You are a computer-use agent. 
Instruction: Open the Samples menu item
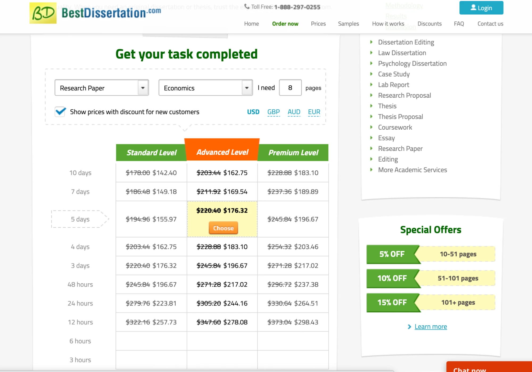[348, 24]
